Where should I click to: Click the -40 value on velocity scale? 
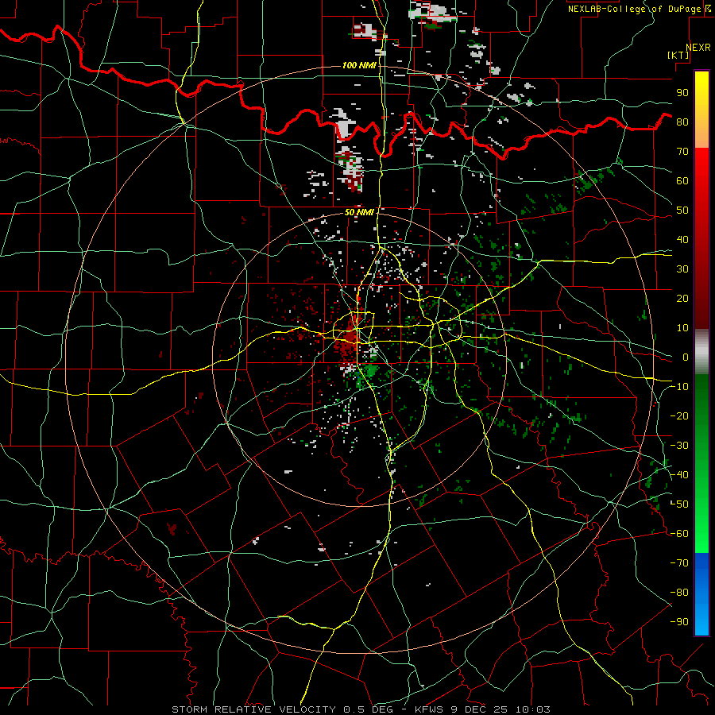[679, 475]
